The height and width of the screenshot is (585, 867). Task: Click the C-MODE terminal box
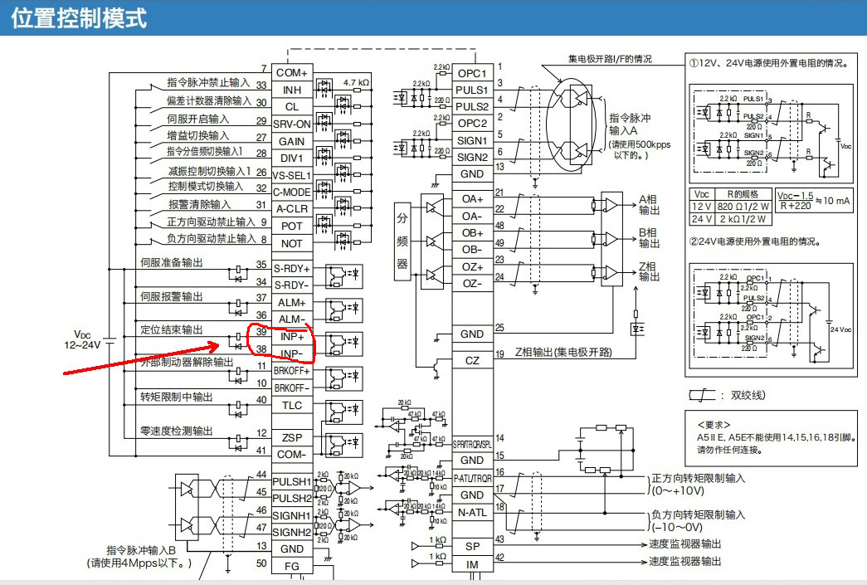click(291, 192)
